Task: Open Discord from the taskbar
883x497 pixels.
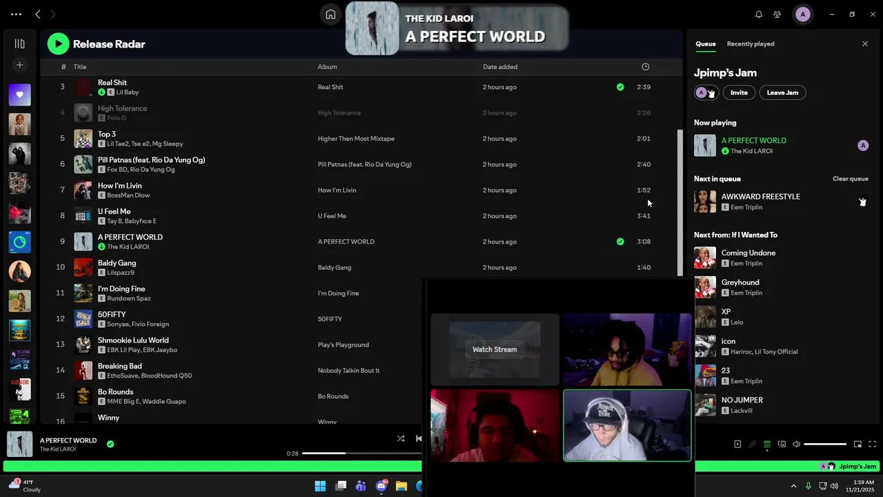Action: [x=381, y=486]
